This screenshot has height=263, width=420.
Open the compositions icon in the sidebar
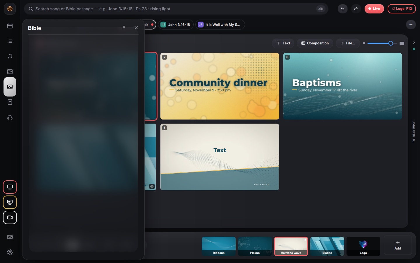click(x=10, y=72)
